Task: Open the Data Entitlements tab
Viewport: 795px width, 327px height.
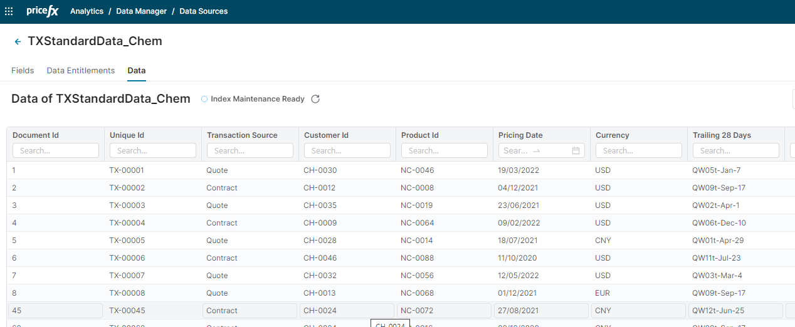Action: coord(81,71)
